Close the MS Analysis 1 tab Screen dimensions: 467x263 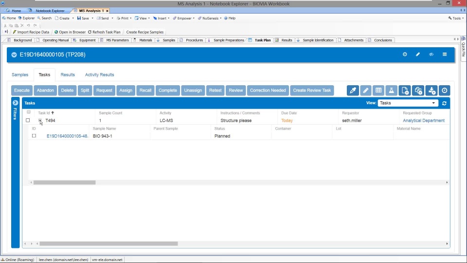107,11
